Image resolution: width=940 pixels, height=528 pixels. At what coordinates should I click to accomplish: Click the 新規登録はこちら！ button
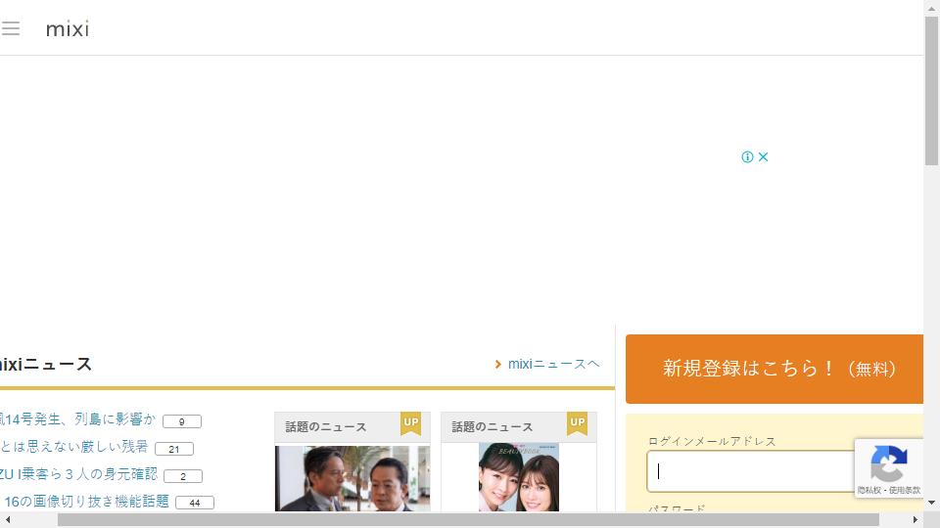775,369
